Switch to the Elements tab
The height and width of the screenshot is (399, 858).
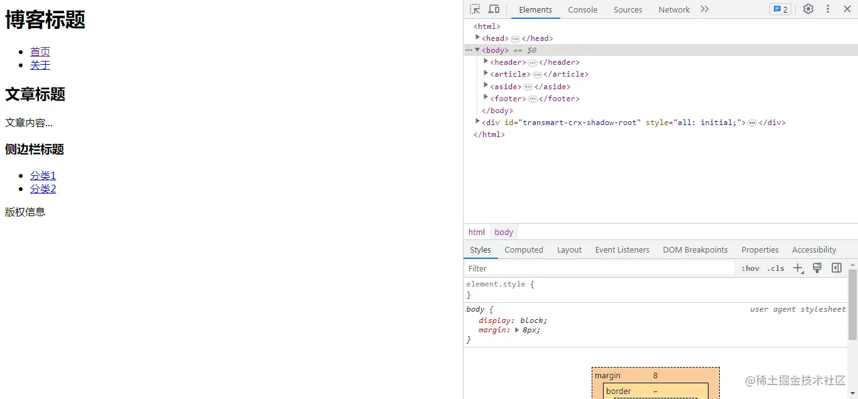click(x=535, y=9)
